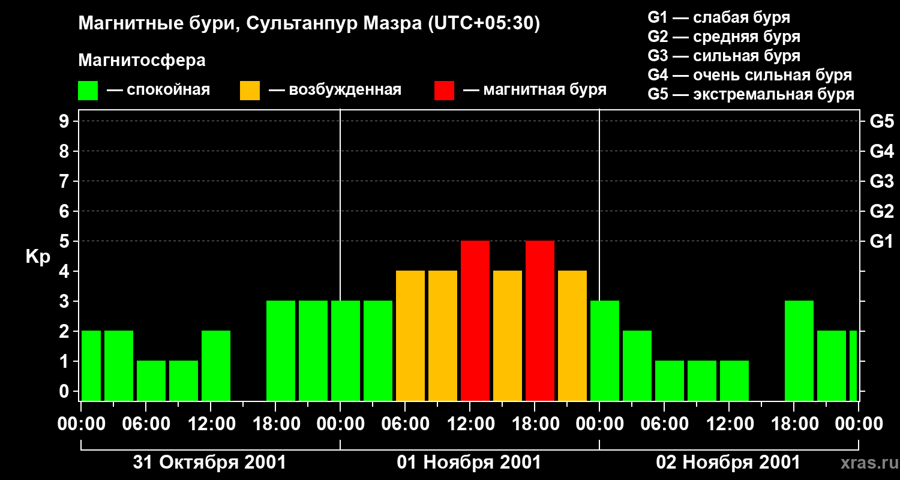Viewport: 900px width, 480px height.
Task: Click the «12:00» time label above 31 Октября
Action: click(x=211, y=424)
